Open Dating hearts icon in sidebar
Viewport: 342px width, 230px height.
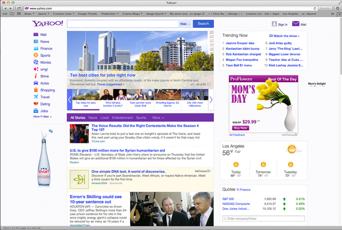tap(36, 104)
